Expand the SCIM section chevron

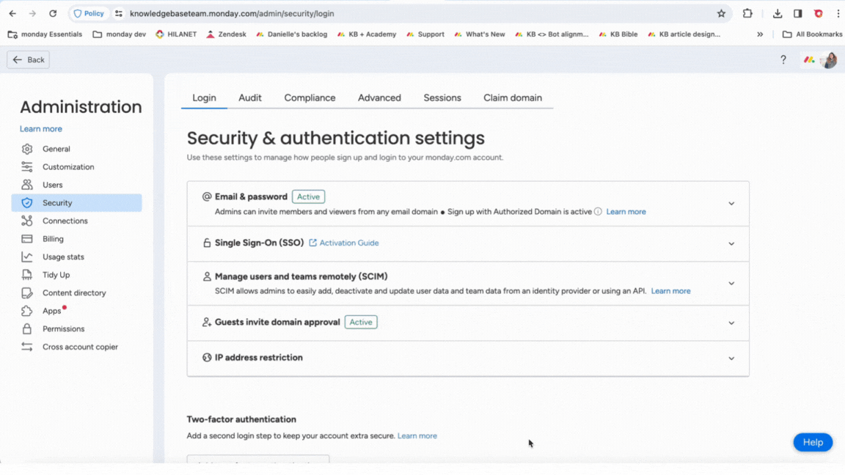(731, 283)
